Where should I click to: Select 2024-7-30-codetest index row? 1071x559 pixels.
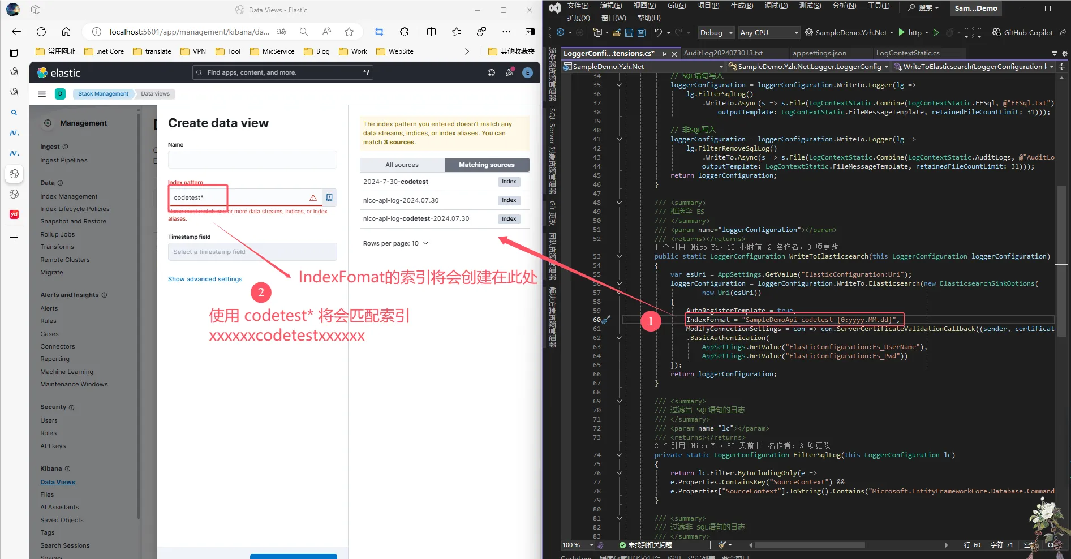pos(445,182)
